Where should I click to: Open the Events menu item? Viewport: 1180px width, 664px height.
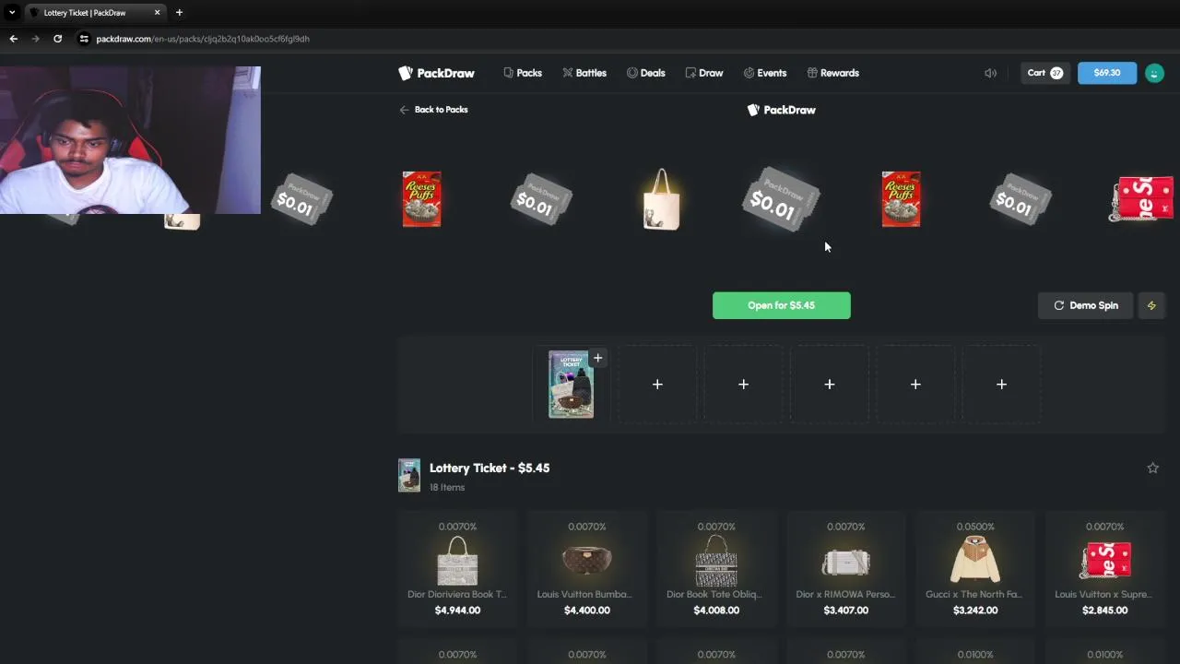pos(765,73)
